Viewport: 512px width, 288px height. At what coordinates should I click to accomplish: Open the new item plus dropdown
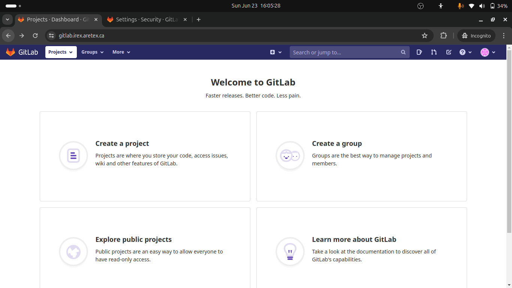pos(276,52)
